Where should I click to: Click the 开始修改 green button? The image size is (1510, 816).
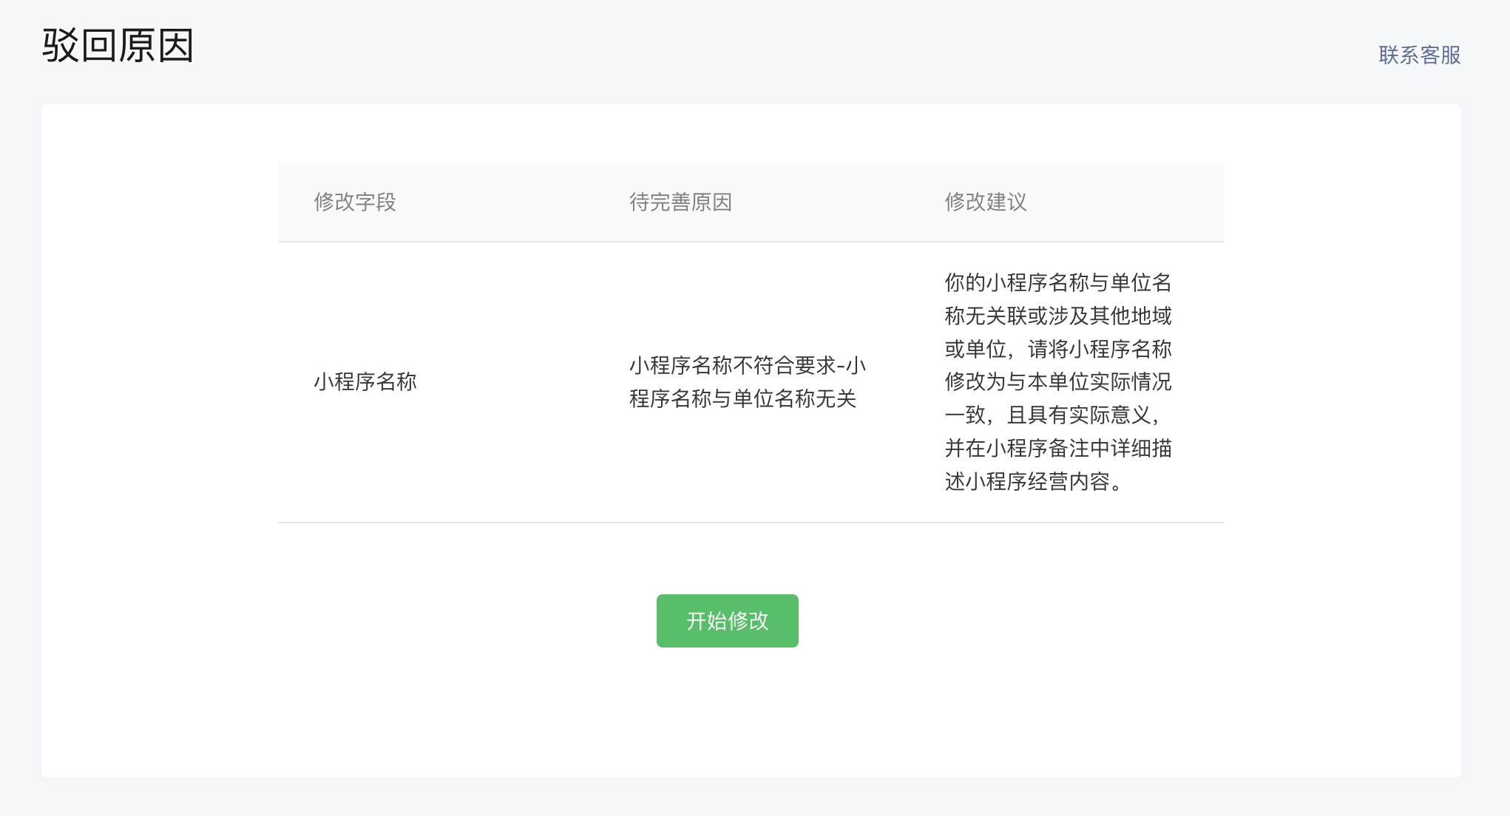(x=727, y=621)
